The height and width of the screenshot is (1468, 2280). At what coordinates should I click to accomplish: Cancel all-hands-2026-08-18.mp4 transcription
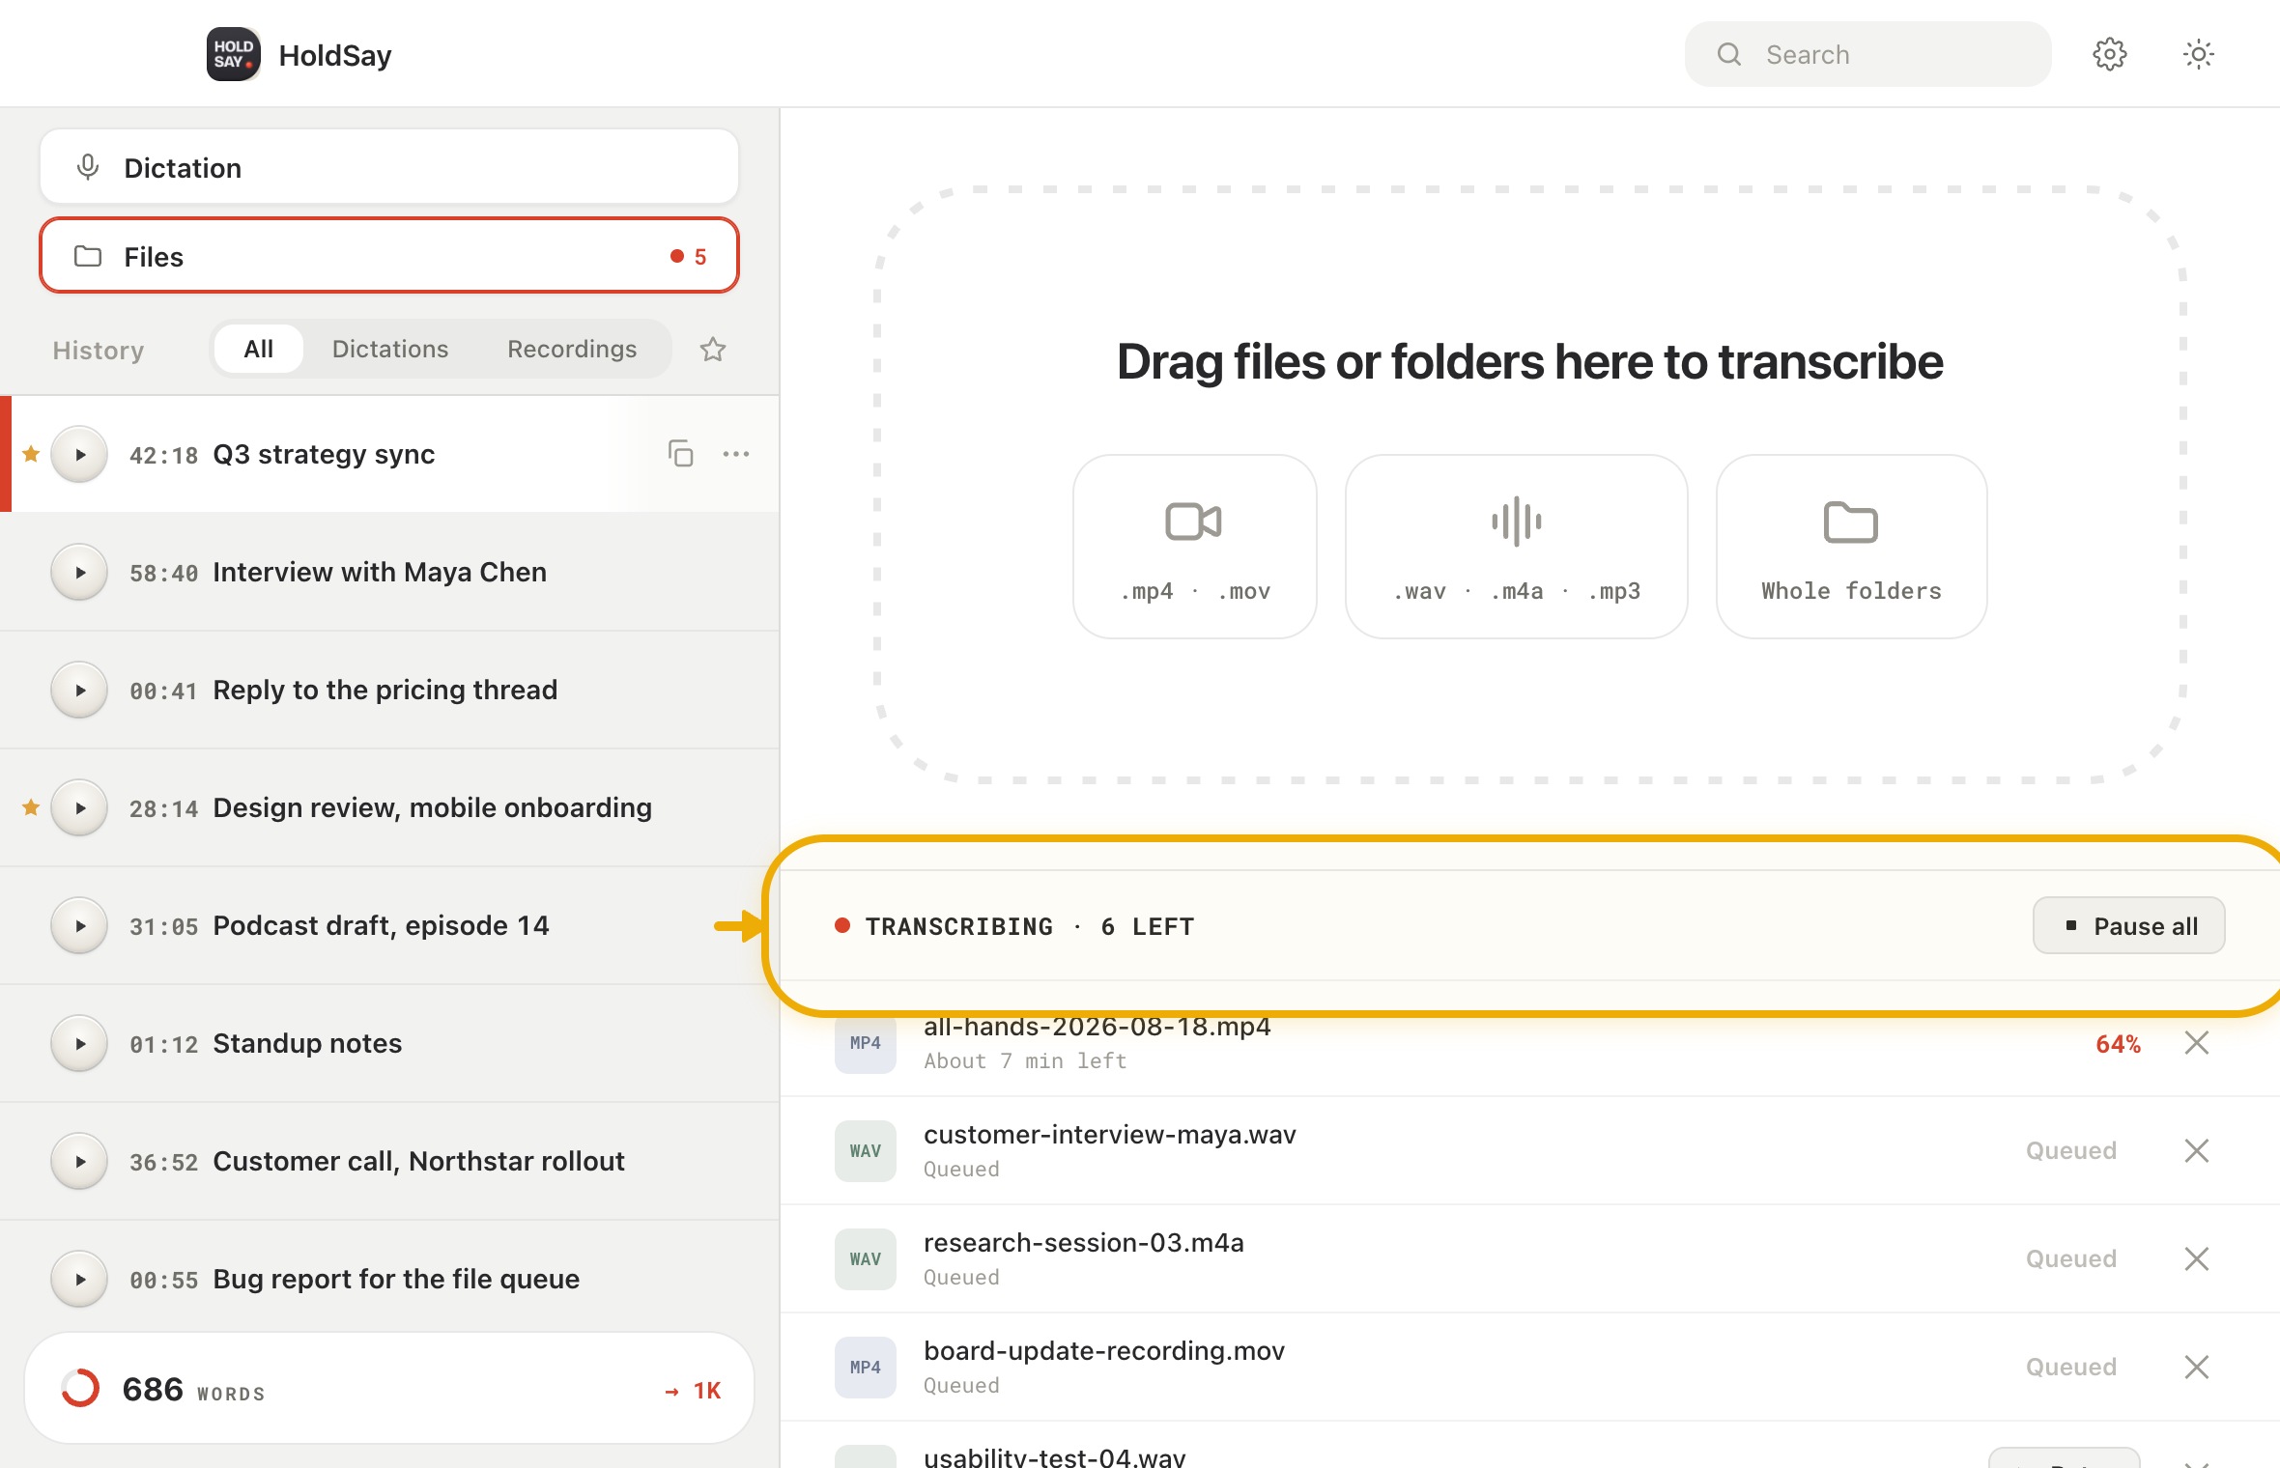(2197, 1043)
